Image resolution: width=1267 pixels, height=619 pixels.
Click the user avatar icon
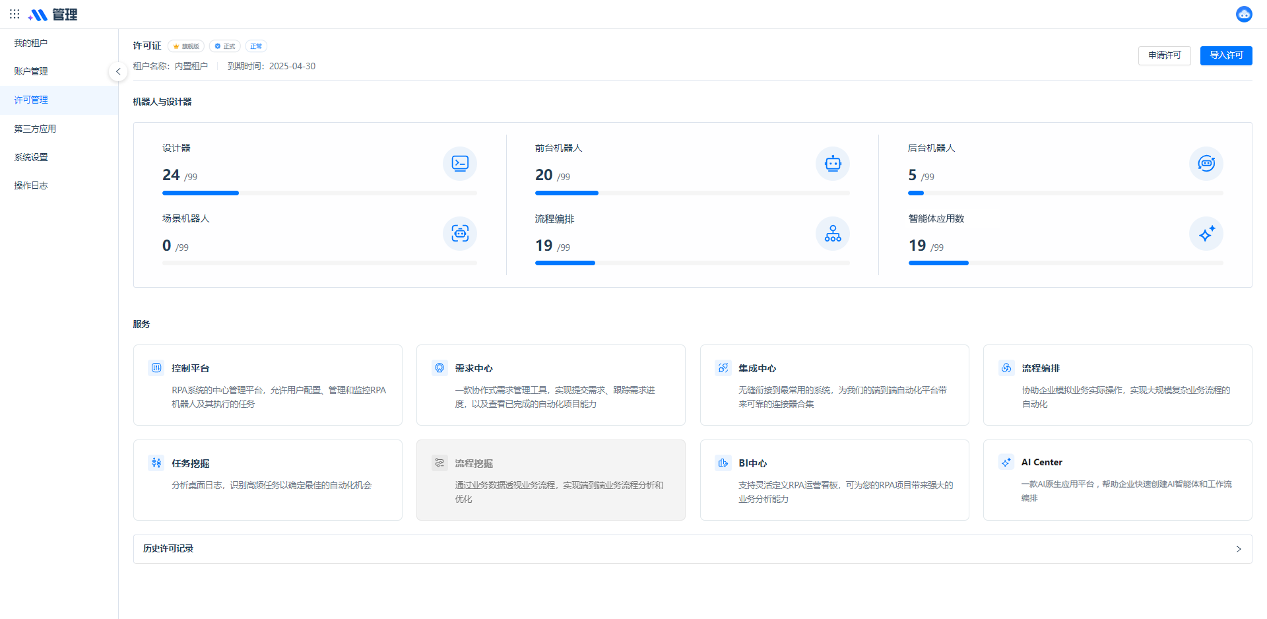(x=1243, y=14)
